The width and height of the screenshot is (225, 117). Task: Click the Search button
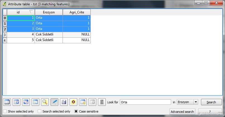coord(211,102)
